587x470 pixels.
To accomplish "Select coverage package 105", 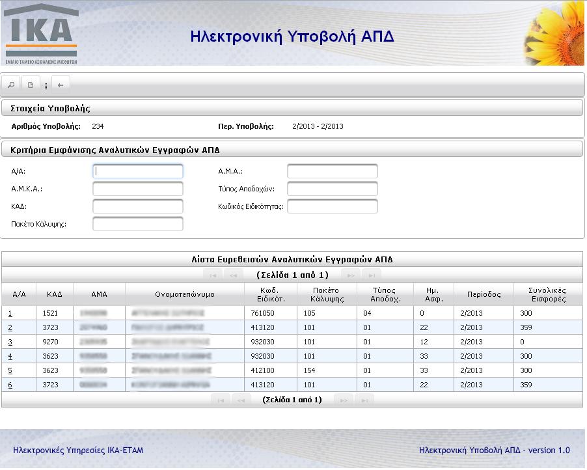I will tap(309, 313).
